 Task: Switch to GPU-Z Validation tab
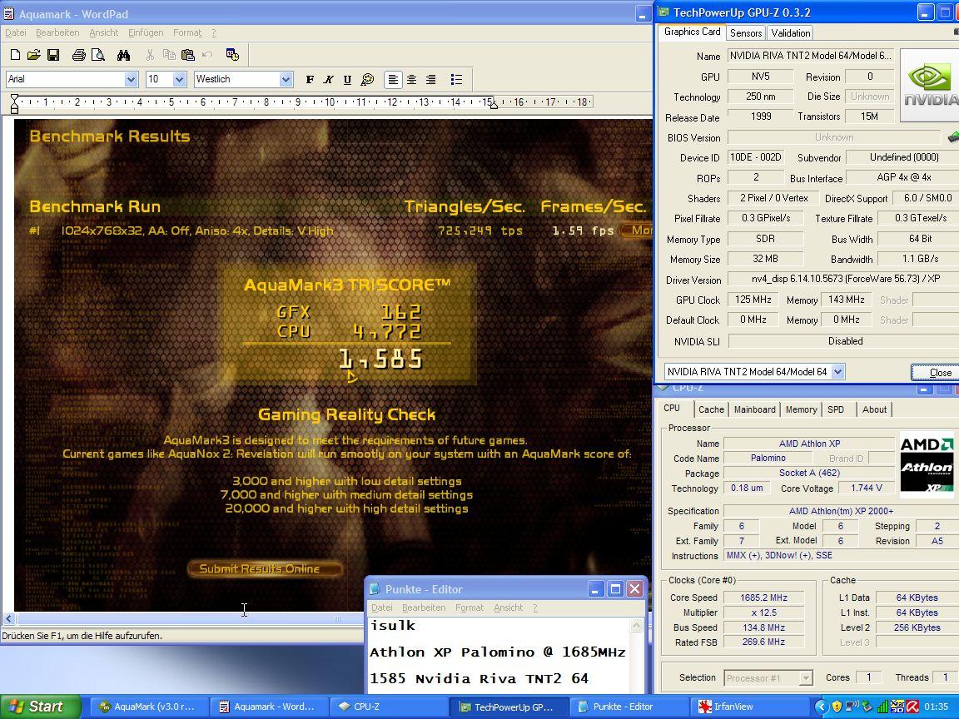790,33
